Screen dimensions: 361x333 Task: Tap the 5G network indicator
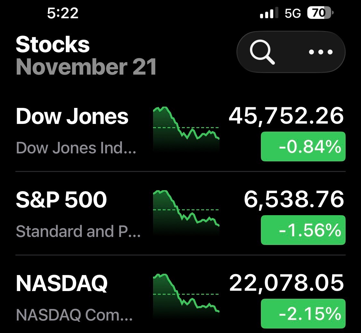click(x=292, y=13)
